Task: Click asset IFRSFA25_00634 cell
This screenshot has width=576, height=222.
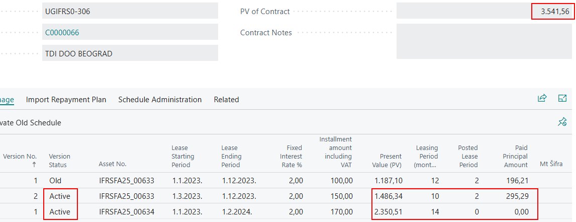Action: [126, 212]
